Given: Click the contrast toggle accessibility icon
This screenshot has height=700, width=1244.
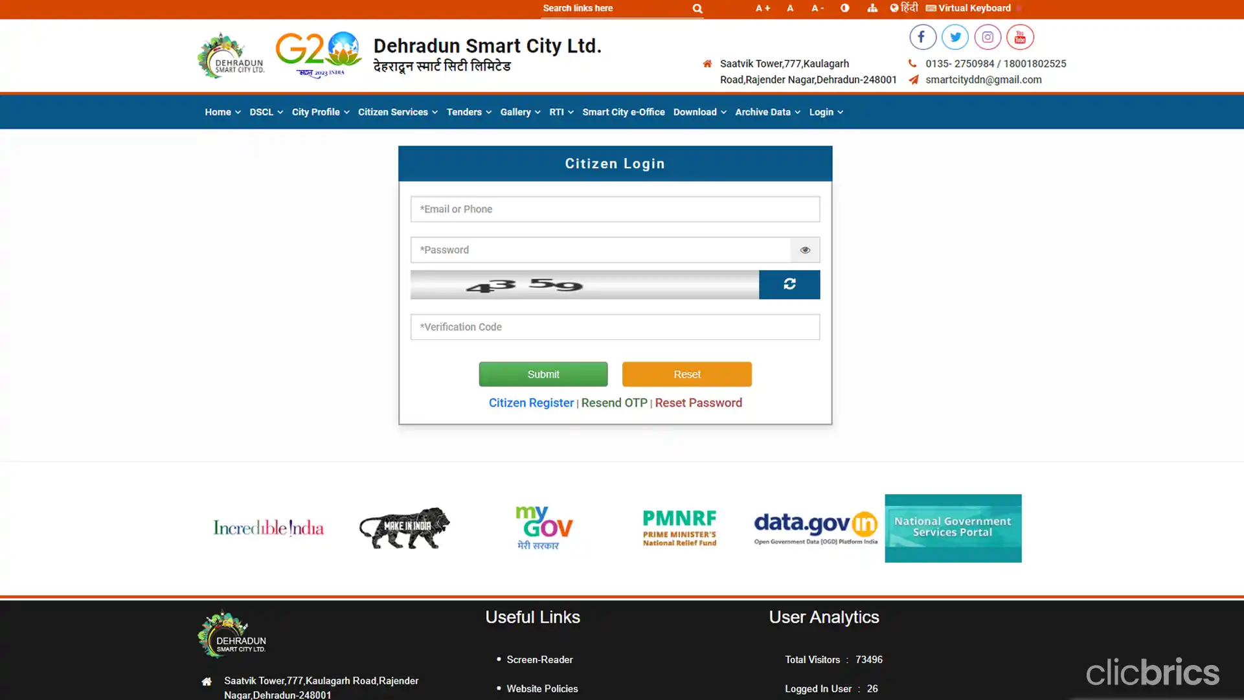Looking at the screenshot, I should pos(845,8).
